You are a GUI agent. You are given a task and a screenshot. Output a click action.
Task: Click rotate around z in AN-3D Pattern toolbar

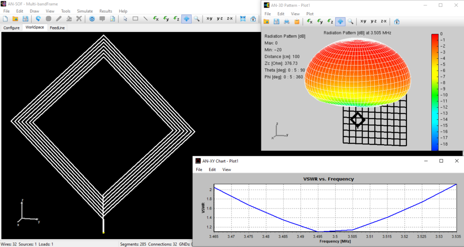click(x=330, y=22)
